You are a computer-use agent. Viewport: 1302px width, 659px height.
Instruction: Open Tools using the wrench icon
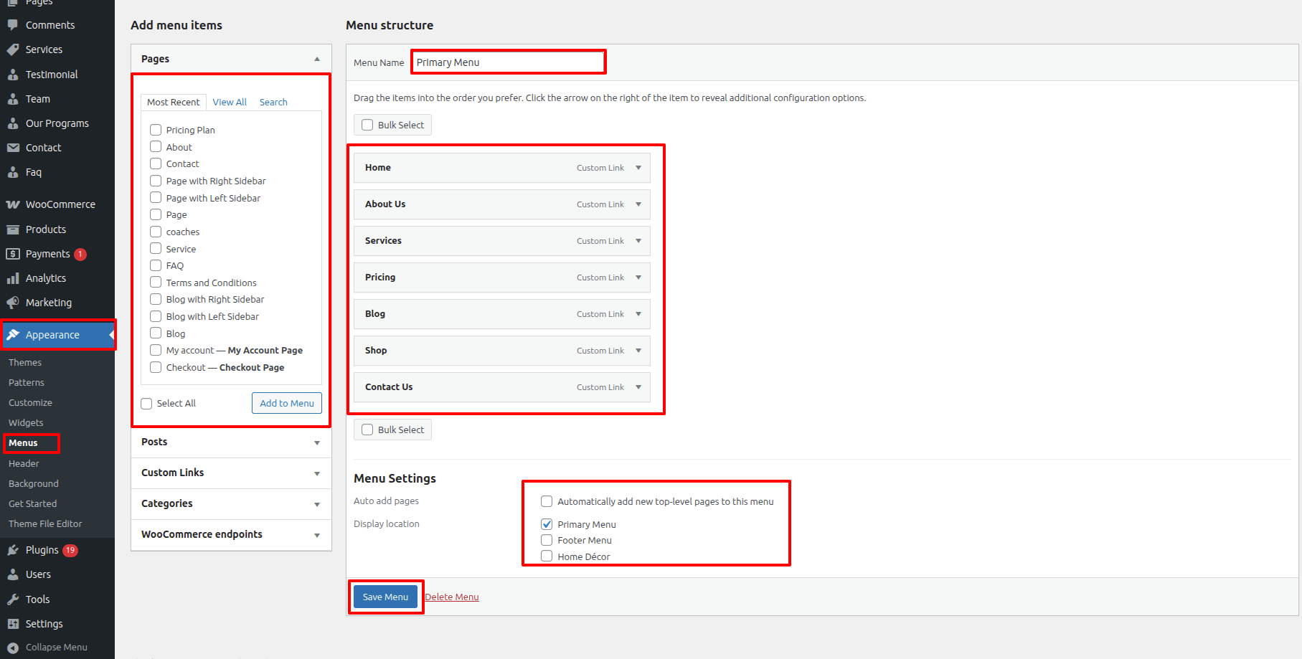(13, 599)
